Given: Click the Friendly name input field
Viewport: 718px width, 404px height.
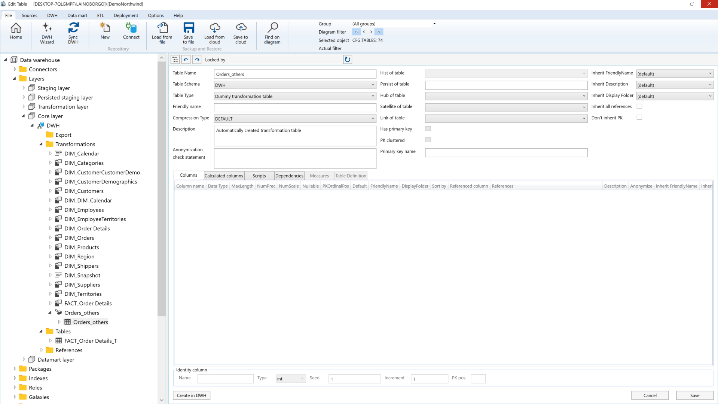Looking at the screenshot, I should (295, 108).
